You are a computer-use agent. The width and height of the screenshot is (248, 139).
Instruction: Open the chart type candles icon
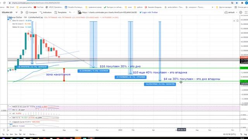tap(22, 12)
